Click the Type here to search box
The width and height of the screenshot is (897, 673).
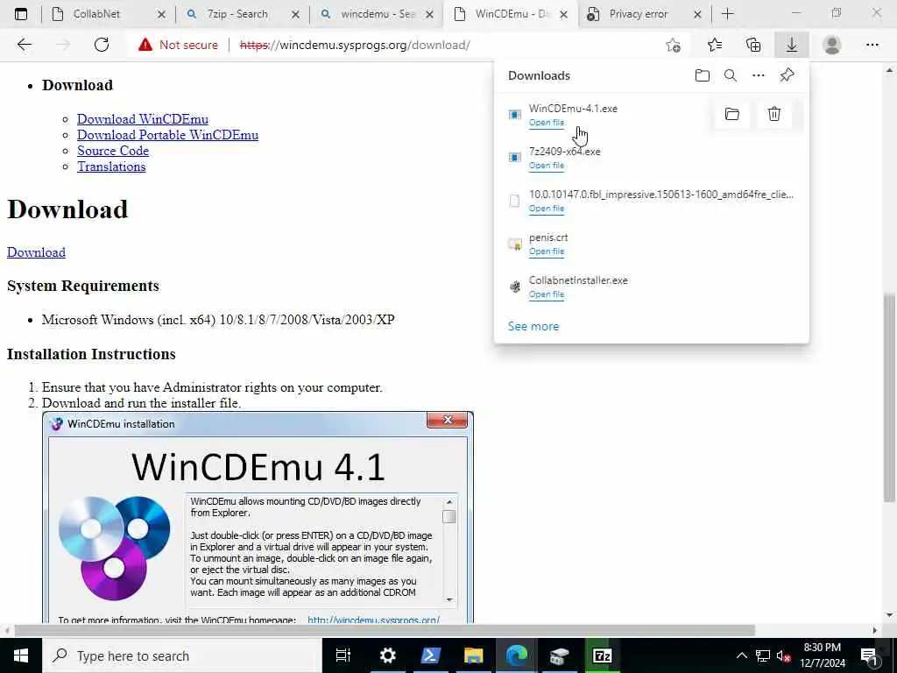(182, 655)
